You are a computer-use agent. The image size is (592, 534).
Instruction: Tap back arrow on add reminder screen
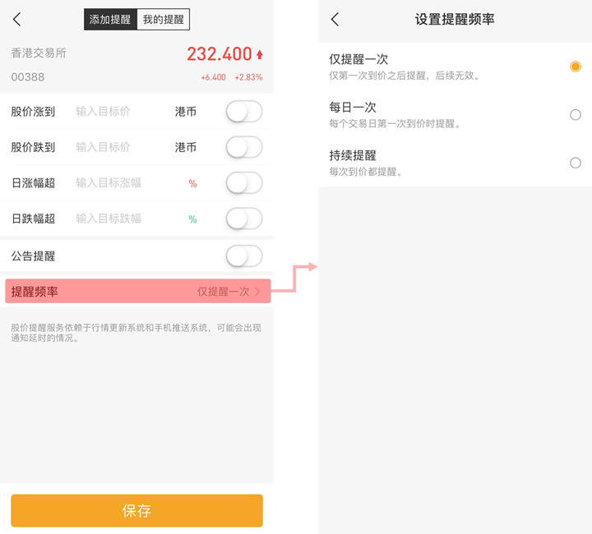(16, 19)
